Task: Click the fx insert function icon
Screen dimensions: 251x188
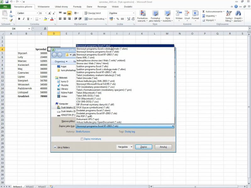Action: point(45,29)
